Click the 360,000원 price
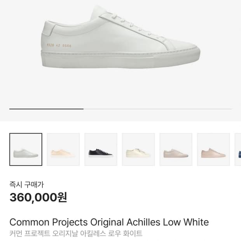 coord(38,197)
